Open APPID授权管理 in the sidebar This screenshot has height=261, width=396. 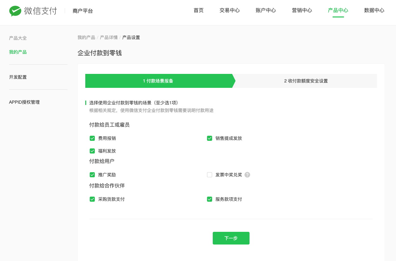point(24,102)
